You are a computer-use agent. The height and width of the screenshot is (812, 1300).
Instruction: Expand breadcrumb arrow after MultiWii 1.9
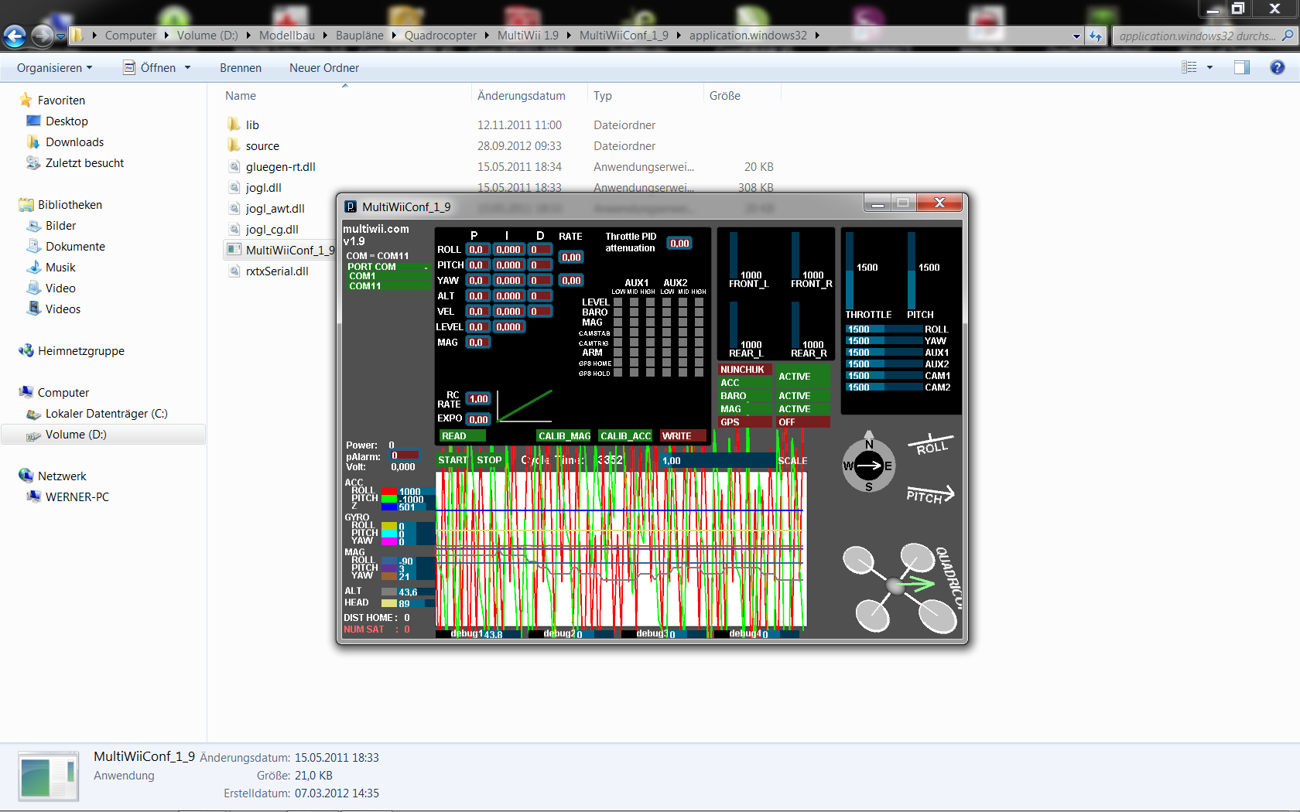tap(569, 36)
